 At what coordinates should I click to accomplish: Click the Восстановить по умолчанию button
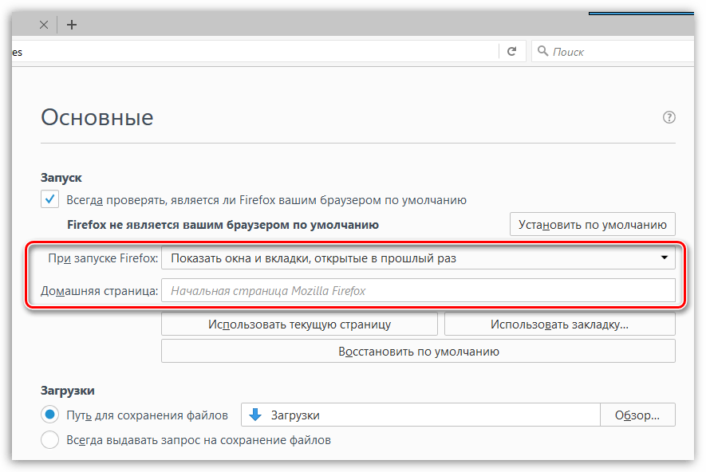[418, 351]
